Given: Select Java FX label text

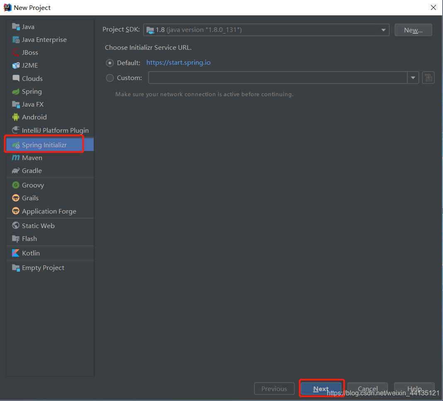Looking at the screenshot, I should click(33, 104).
